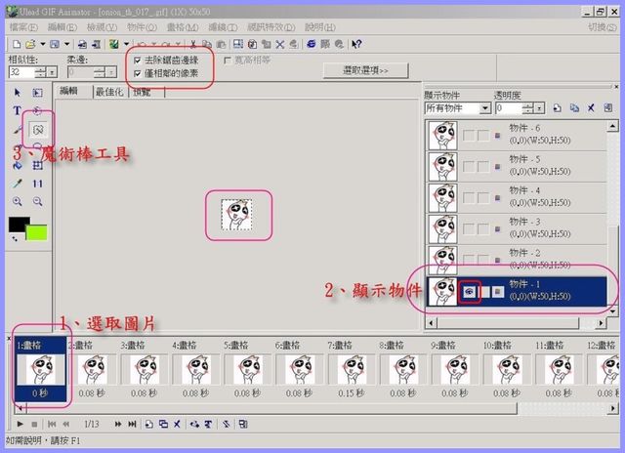Switch to the 編輯 tab

coord(68,91)
